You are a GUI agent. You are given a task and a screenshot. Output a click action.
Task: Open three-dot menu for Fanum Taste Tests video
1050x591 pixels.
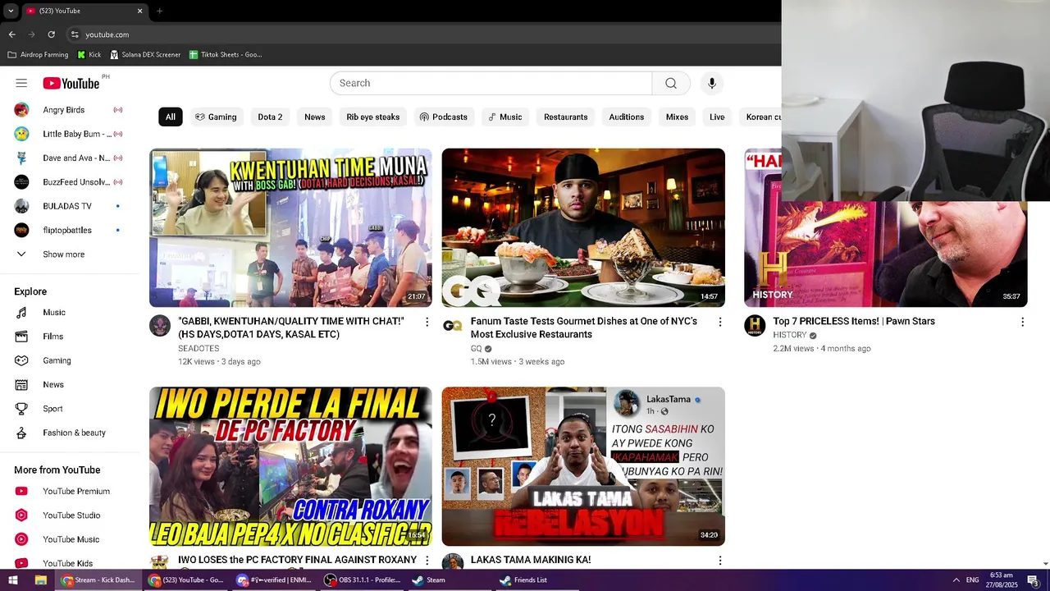pos(720,322)
